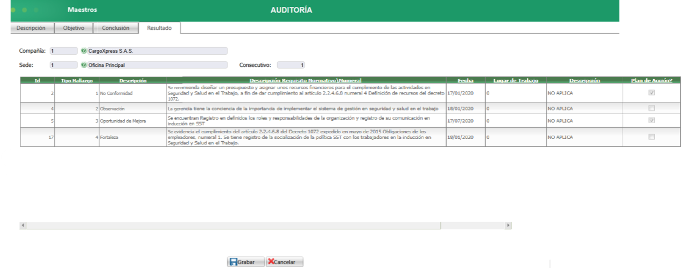The image size is (691, 268).
Task: Open the Objetivo tab
Action: (74, 28)
